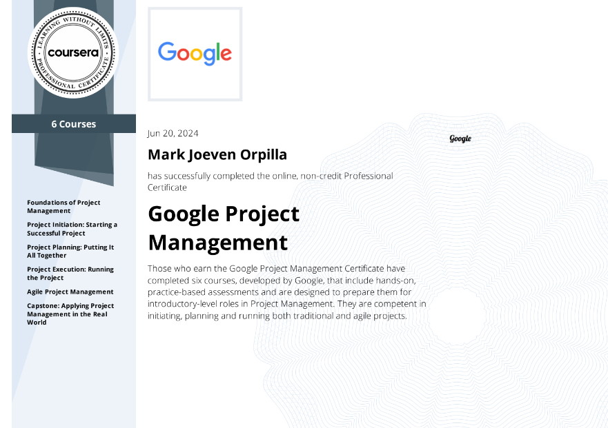The height and width of the screenshot is (428, 608).
Task: Click the word coursera inside the seal
Action: pos(73,52)
